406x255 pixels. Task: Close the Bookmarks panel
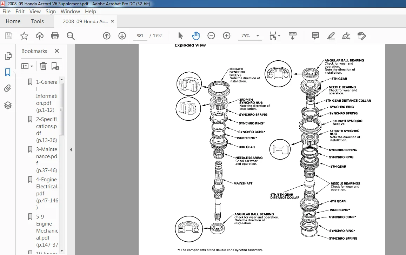(x=57, y=51)
